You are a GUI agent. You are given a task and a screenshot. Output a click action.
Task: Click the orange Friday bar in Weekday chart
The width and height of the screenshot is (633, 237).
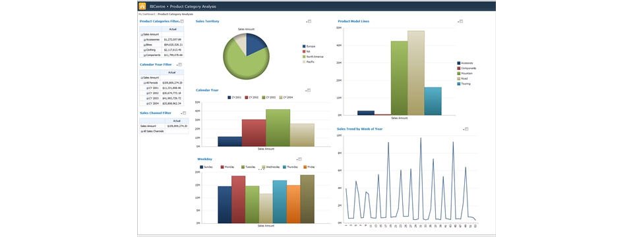pos(293,204)
